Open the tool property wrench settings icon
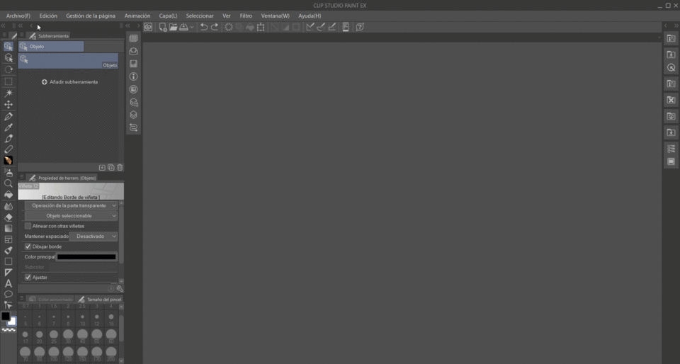Viewport: 680px width, 364px height. coord(120,289)
